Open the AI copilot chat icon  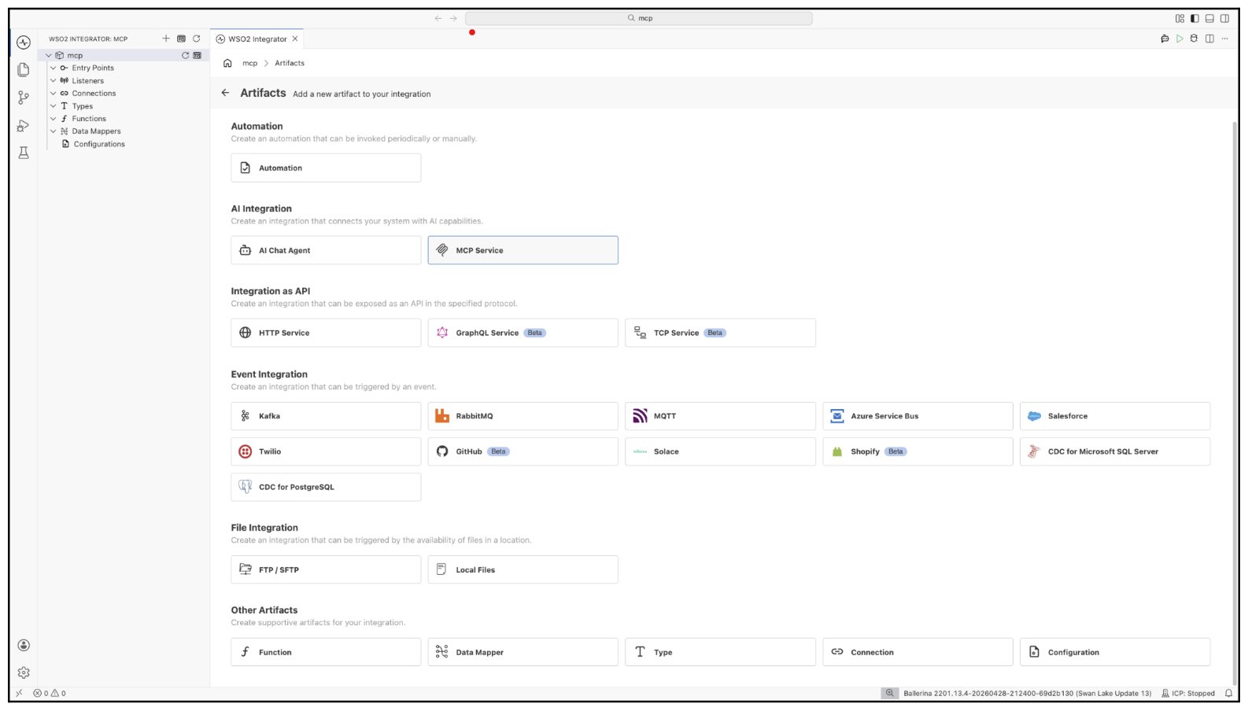[x=1165, y=39]
